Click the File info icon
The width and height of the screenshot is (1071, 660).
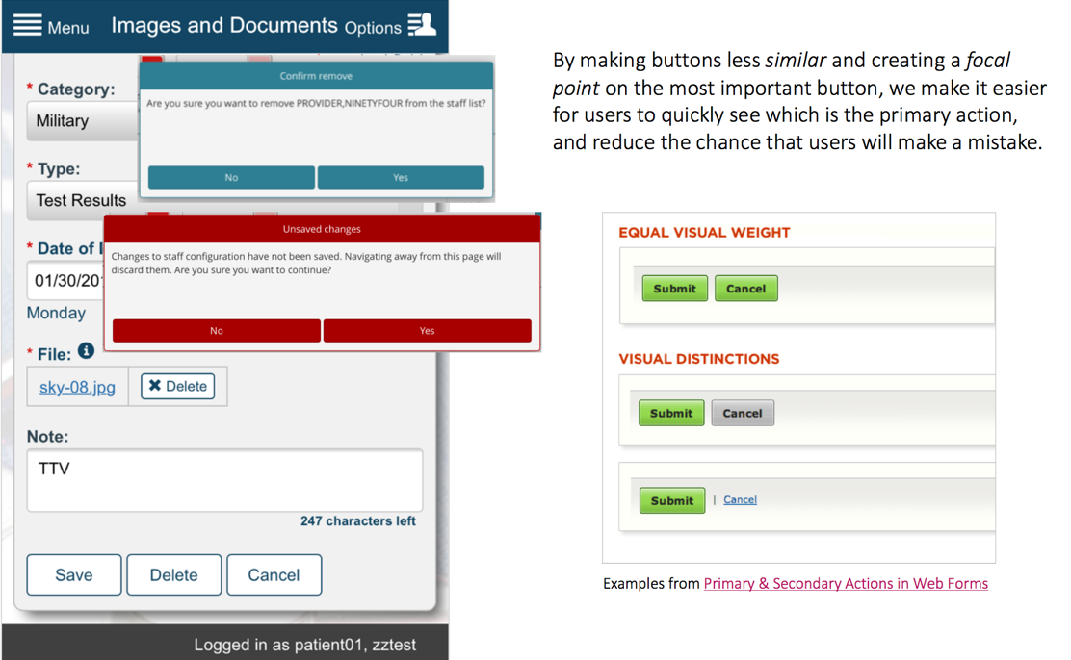tap(86, 351)
